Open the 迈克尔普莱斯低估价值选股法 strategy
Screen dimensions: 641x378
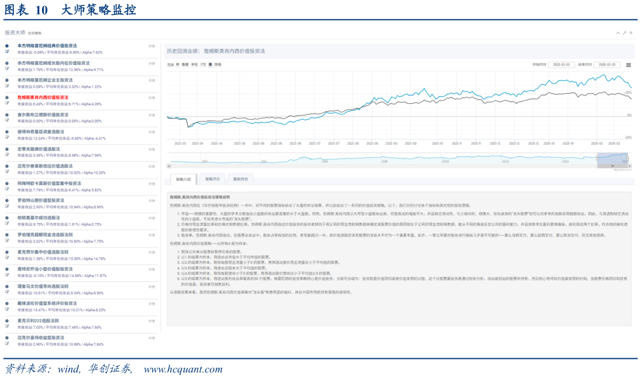pyautogui.click(x=45, y=166)
